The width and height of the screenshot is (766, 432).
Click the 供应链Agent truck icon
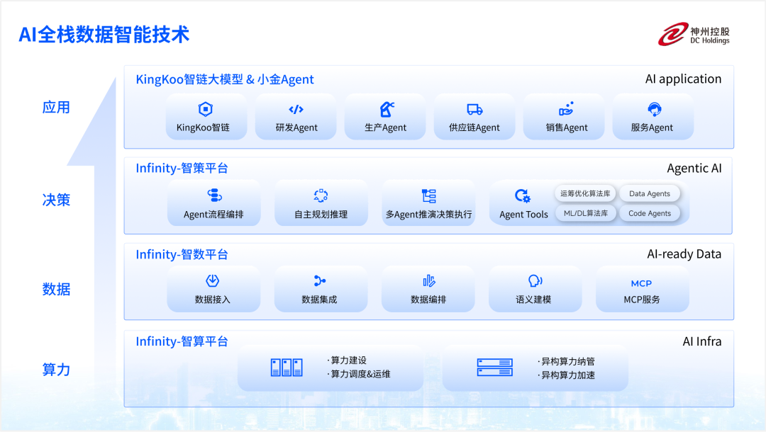474,109
